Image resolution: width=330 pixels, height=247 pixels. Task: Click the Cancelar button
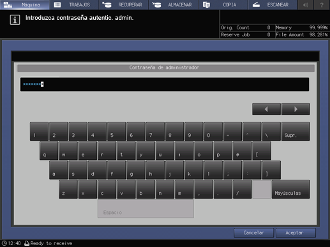tap(254, 233)
